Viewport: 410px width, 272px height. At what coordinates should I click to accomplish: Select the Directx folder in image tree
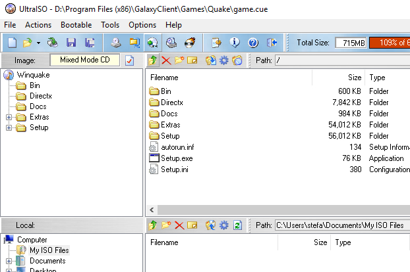(40, 96)
